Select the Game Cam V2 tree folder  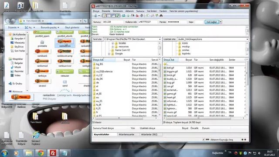point(122,50)
